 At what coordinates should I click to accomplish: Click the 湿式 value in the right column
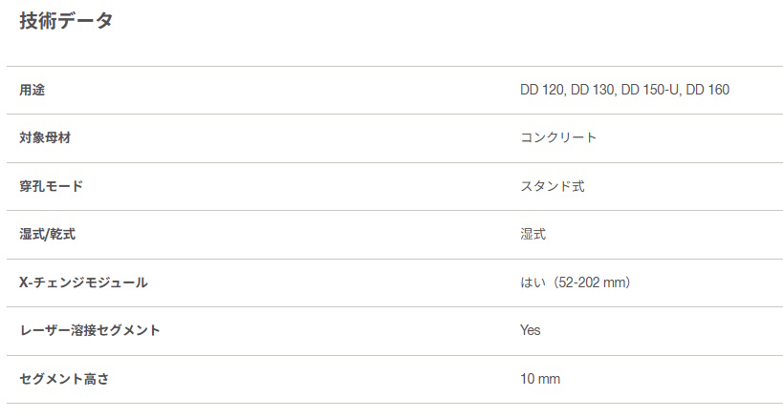coord(533,235)
